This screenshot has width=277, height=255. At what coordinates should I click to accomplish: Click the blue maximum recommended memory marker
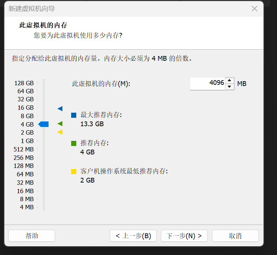coord(60,109)
